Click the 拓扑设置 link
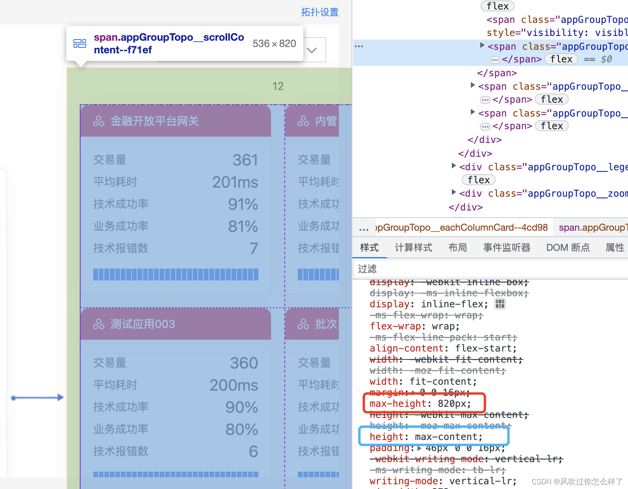This screenshot has width=628, height=489. (x=320, y=12)
